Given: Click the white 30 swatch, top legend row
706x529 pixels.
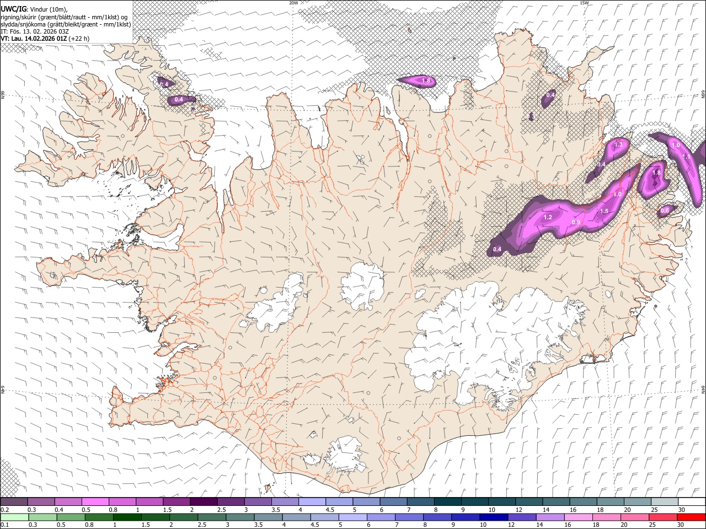Looking at the screenshot, I should [x=692, y=501].
